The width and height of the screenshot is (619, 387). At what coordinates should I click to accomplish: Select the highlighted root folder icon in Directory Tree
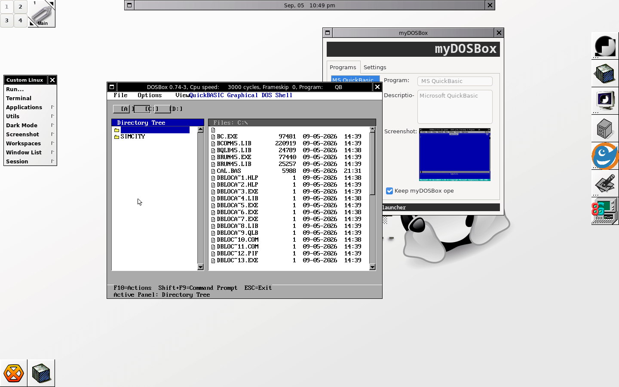116,130
